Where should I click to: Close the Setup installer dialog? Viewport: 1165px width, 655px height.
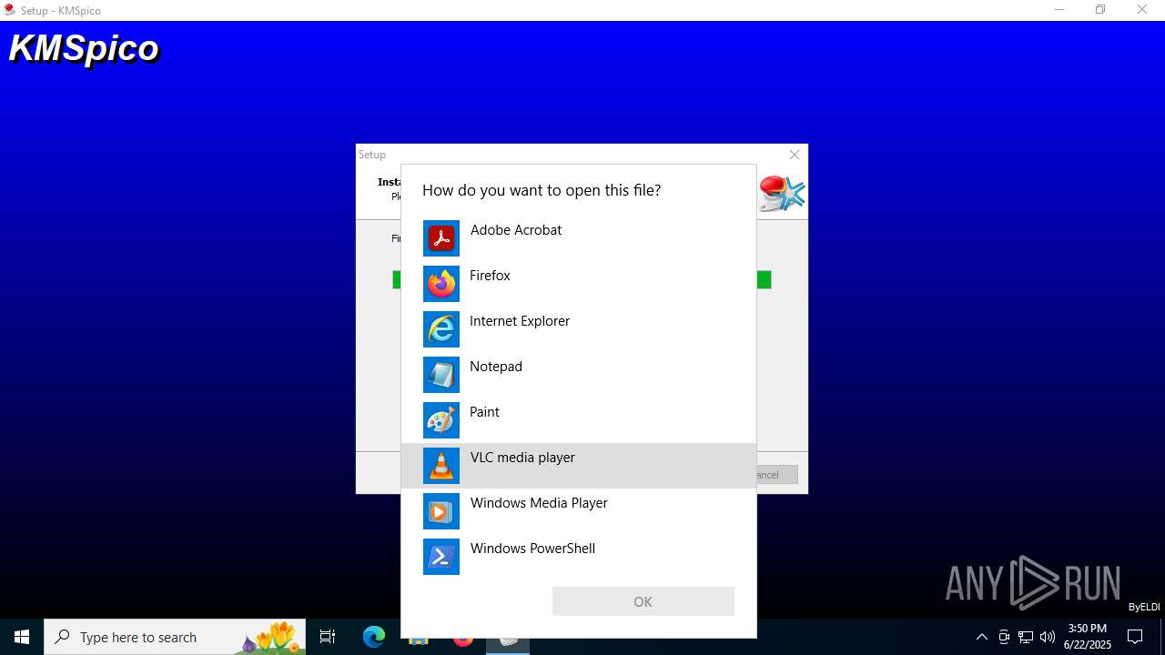[795, 155]
